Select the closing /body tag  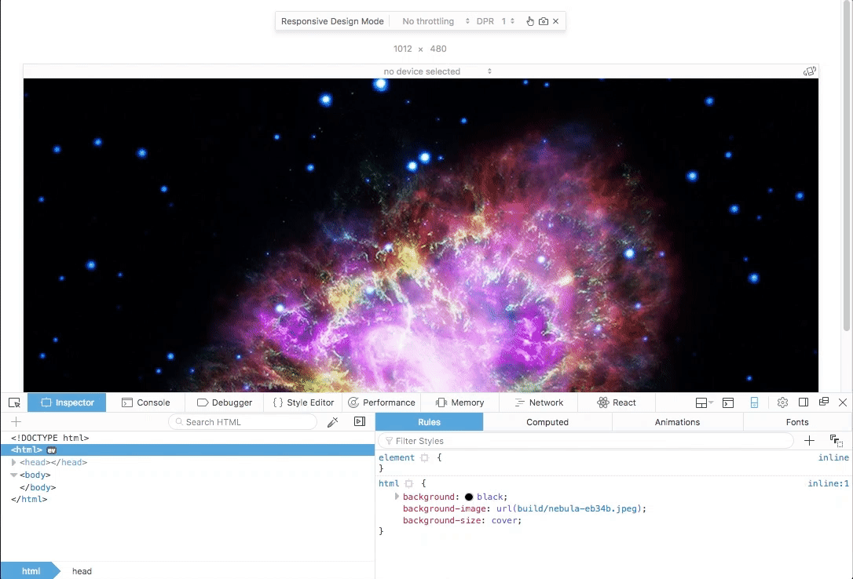(38, 488)
